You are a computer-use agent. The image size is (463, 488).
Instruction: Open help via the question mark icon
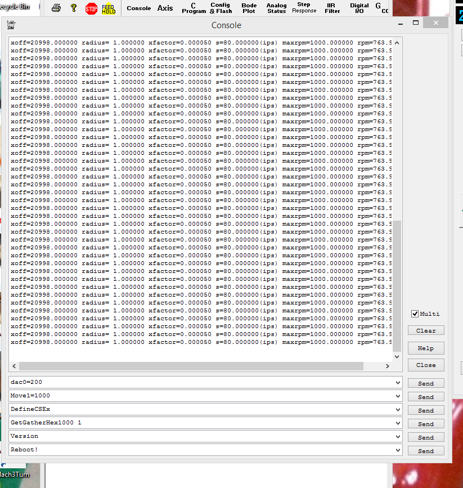click(x=74, y=8)
